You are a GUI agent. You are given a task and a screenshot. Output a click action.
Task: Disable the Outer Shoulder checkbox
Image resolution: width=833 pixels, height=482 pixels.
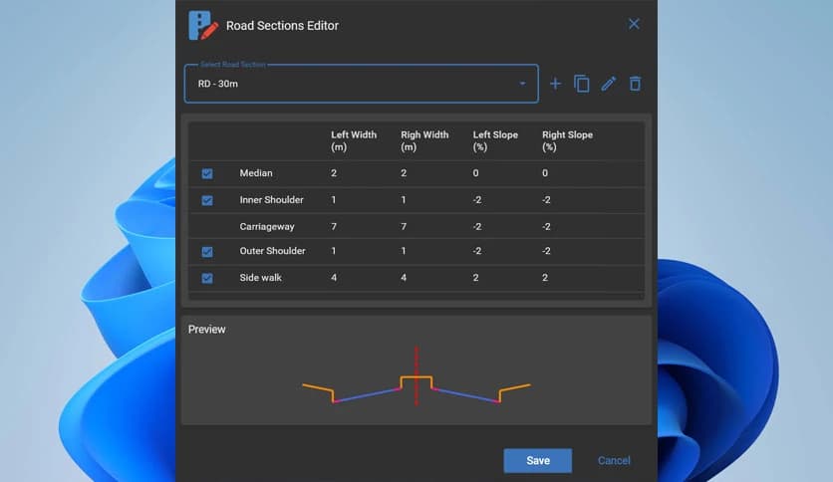207,252
